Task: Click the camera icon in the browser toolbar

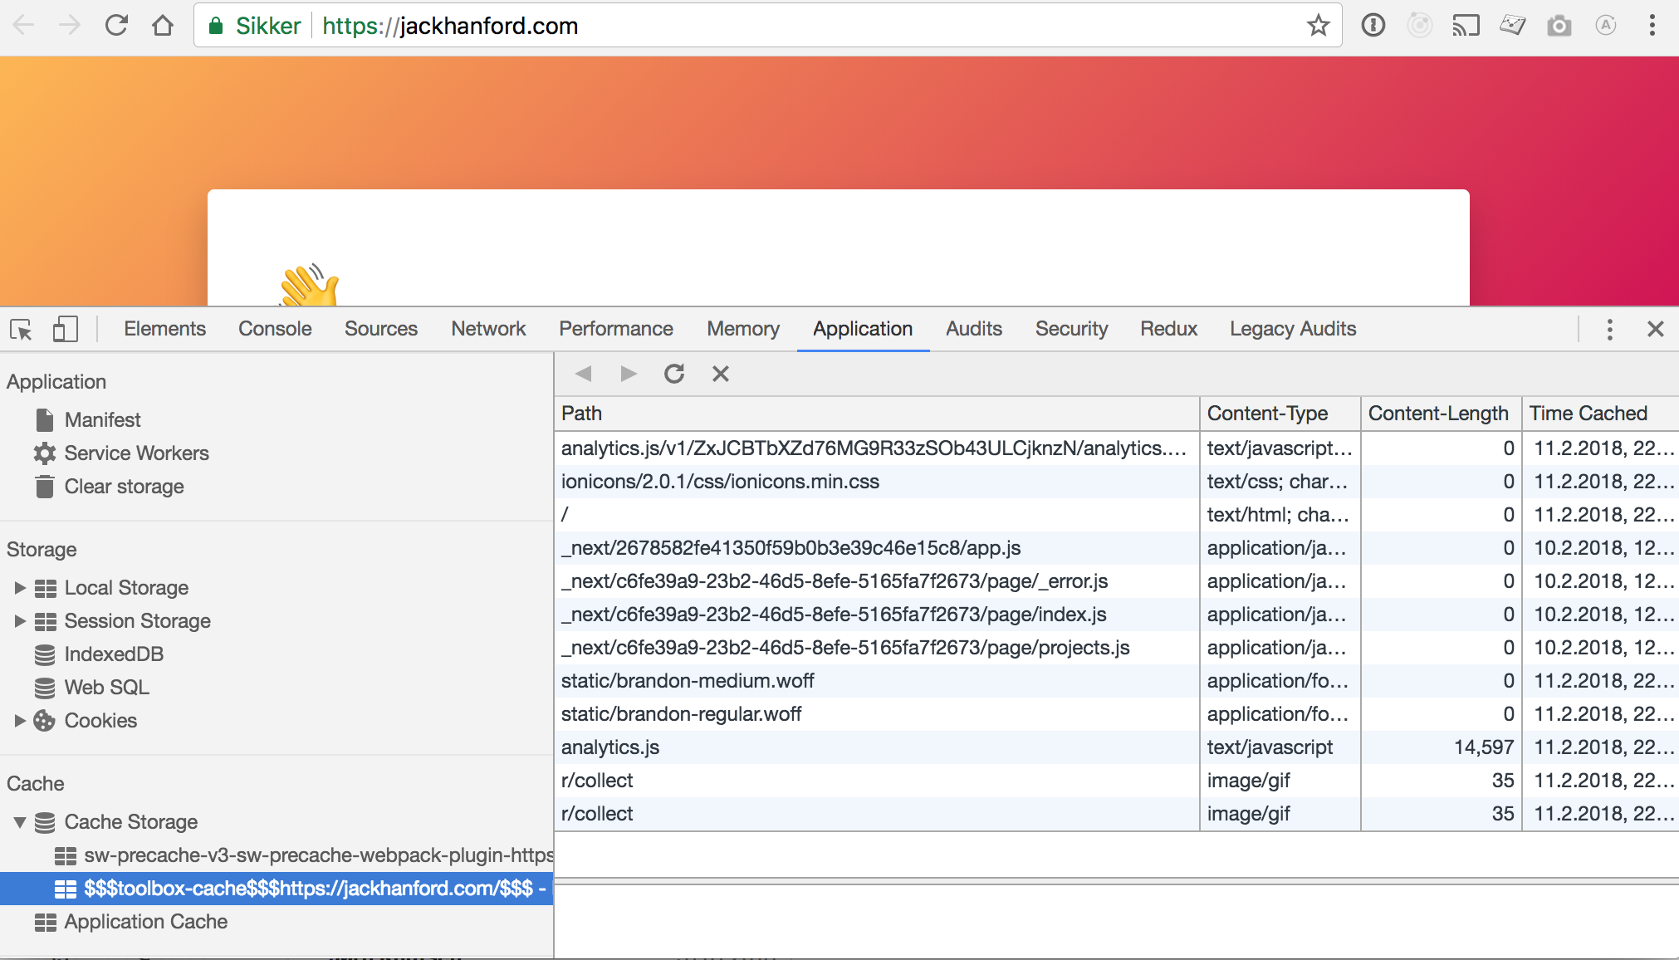Action: [1560, 25]
